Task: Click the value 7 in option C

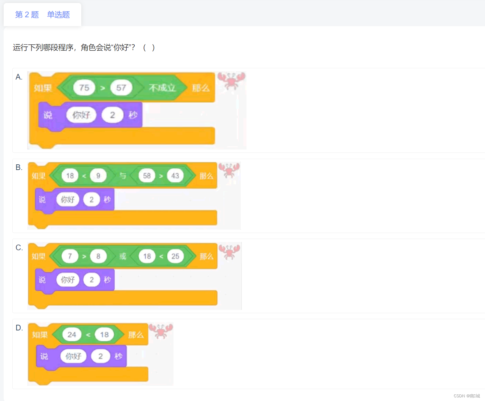Action: (x=70, y=256)
